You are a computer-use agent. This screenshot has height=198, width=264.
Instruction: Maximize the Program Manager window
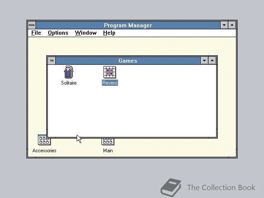click(x=232, y=25)
